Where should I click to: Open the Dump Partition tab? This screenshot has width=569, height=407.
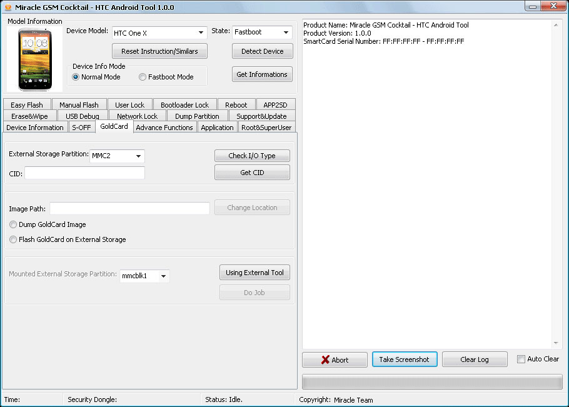pos(197,116)
